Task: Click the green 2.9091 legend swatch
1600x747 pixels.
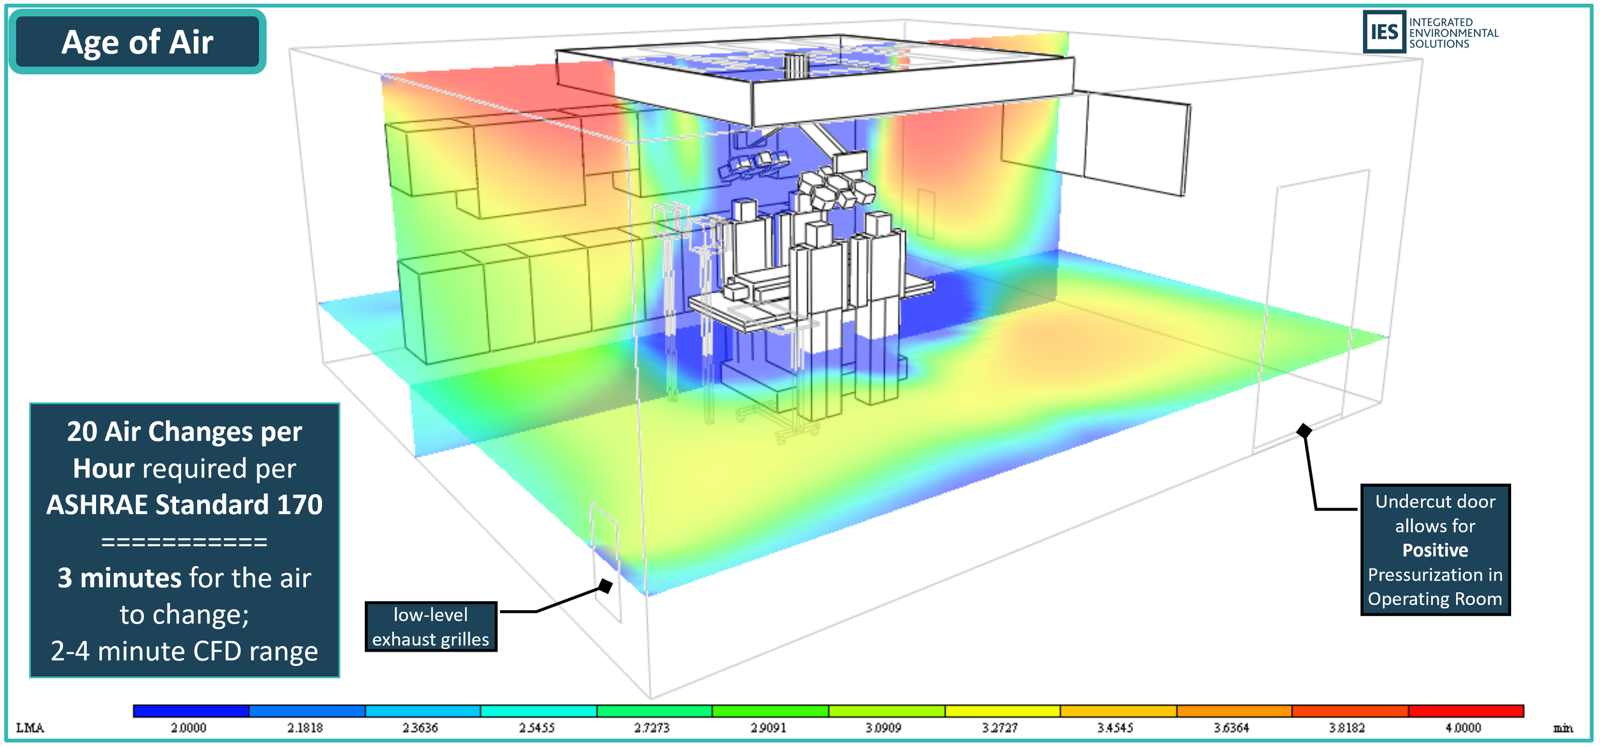Action: [x=770, y=711]
